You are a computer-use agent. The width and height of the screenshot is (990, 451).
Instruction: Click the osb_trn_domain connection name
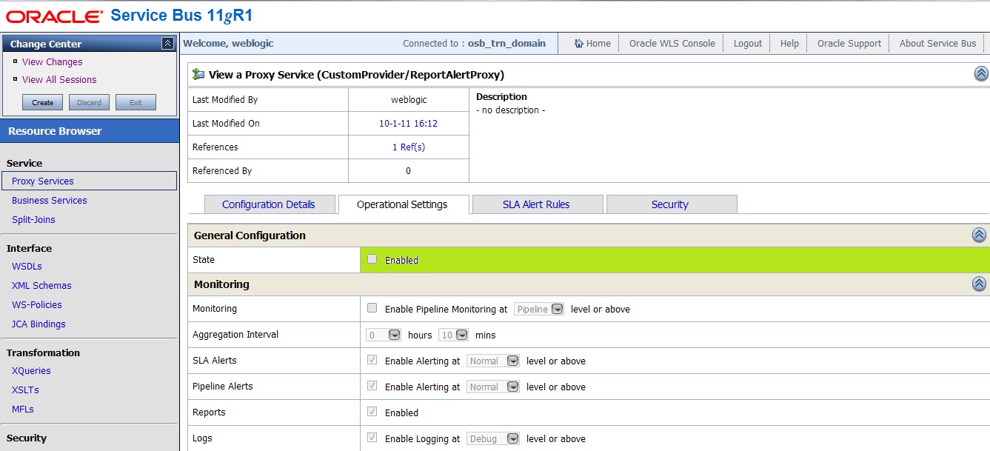coord(506,44)
